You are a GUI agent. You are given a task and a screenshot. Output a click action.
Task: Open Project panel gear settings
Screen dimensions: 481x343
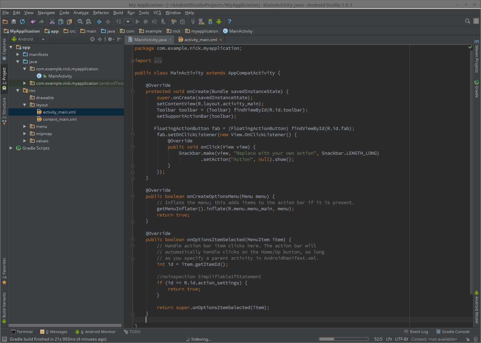click(110, 39)
